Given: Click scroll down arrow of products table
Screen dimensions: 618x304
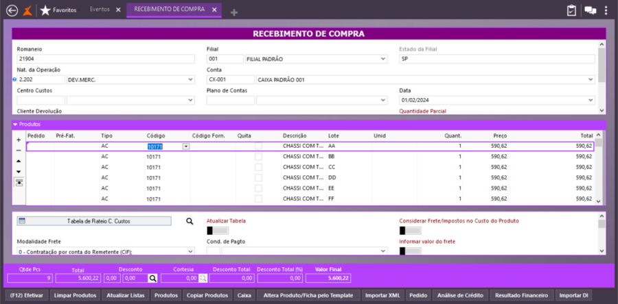Looking at the screenshot, I should (598, 201).
